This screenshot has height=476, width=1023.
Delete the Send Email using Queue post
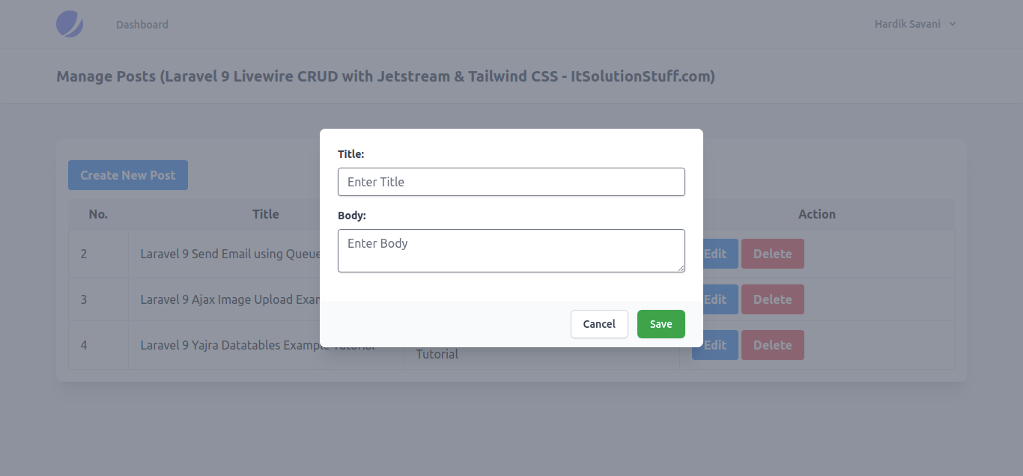point(772,254)
